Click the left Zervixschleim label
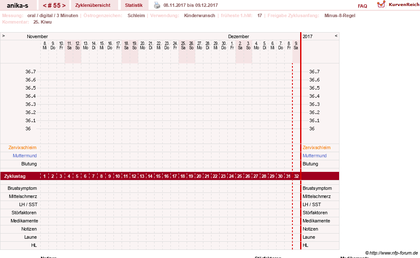Image resolution: width=420 pixels, height=258 pixels. pyautogui.click(x=23, y=147)
